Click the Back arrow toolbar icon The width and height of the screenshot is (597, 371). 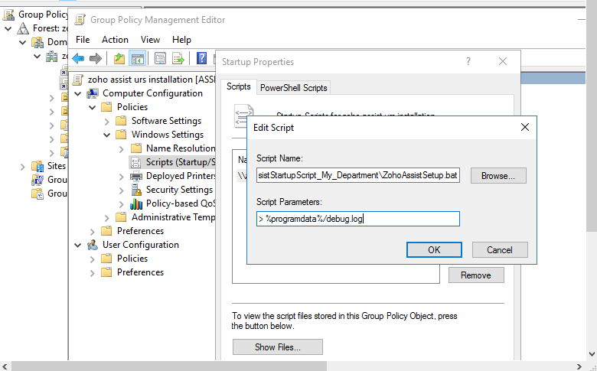coord(78,58)
